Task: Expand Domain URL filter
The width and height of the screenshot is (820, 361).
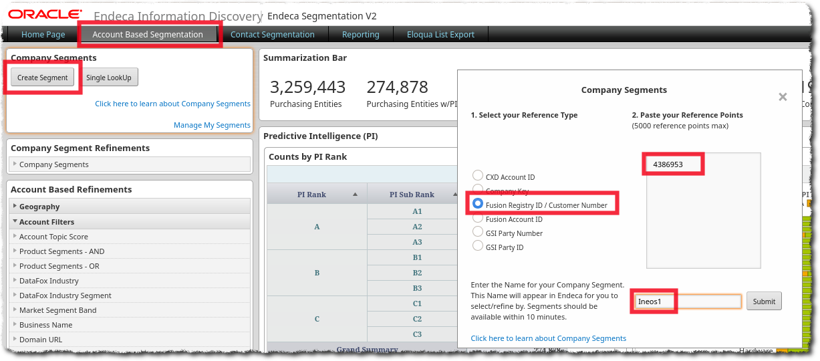Action: [x=130, y=340]
